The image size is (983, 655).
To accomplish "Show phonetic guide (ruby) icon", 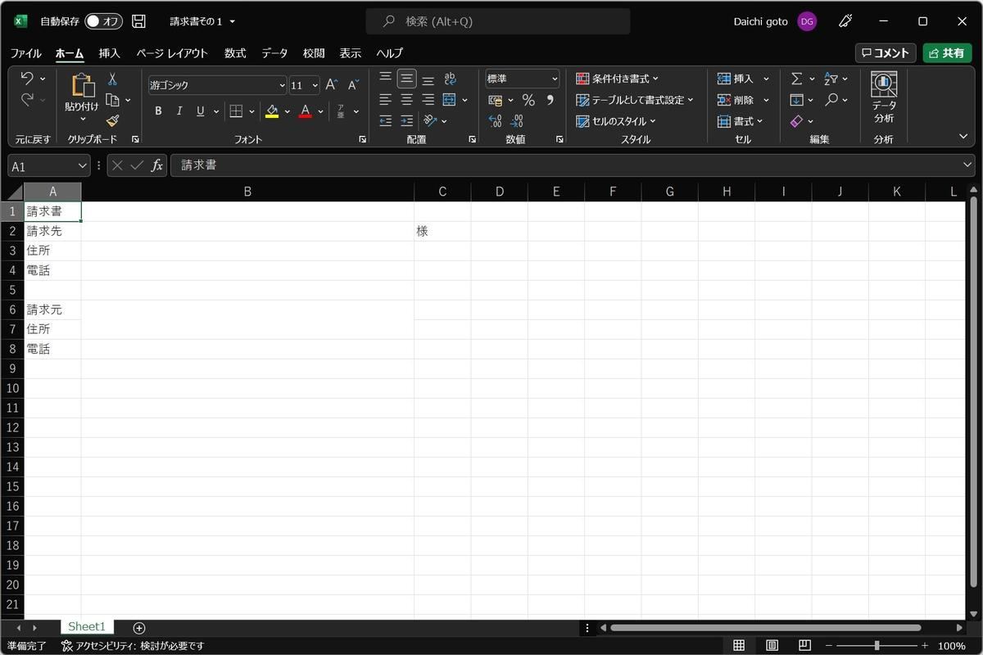I will (341, 111).
